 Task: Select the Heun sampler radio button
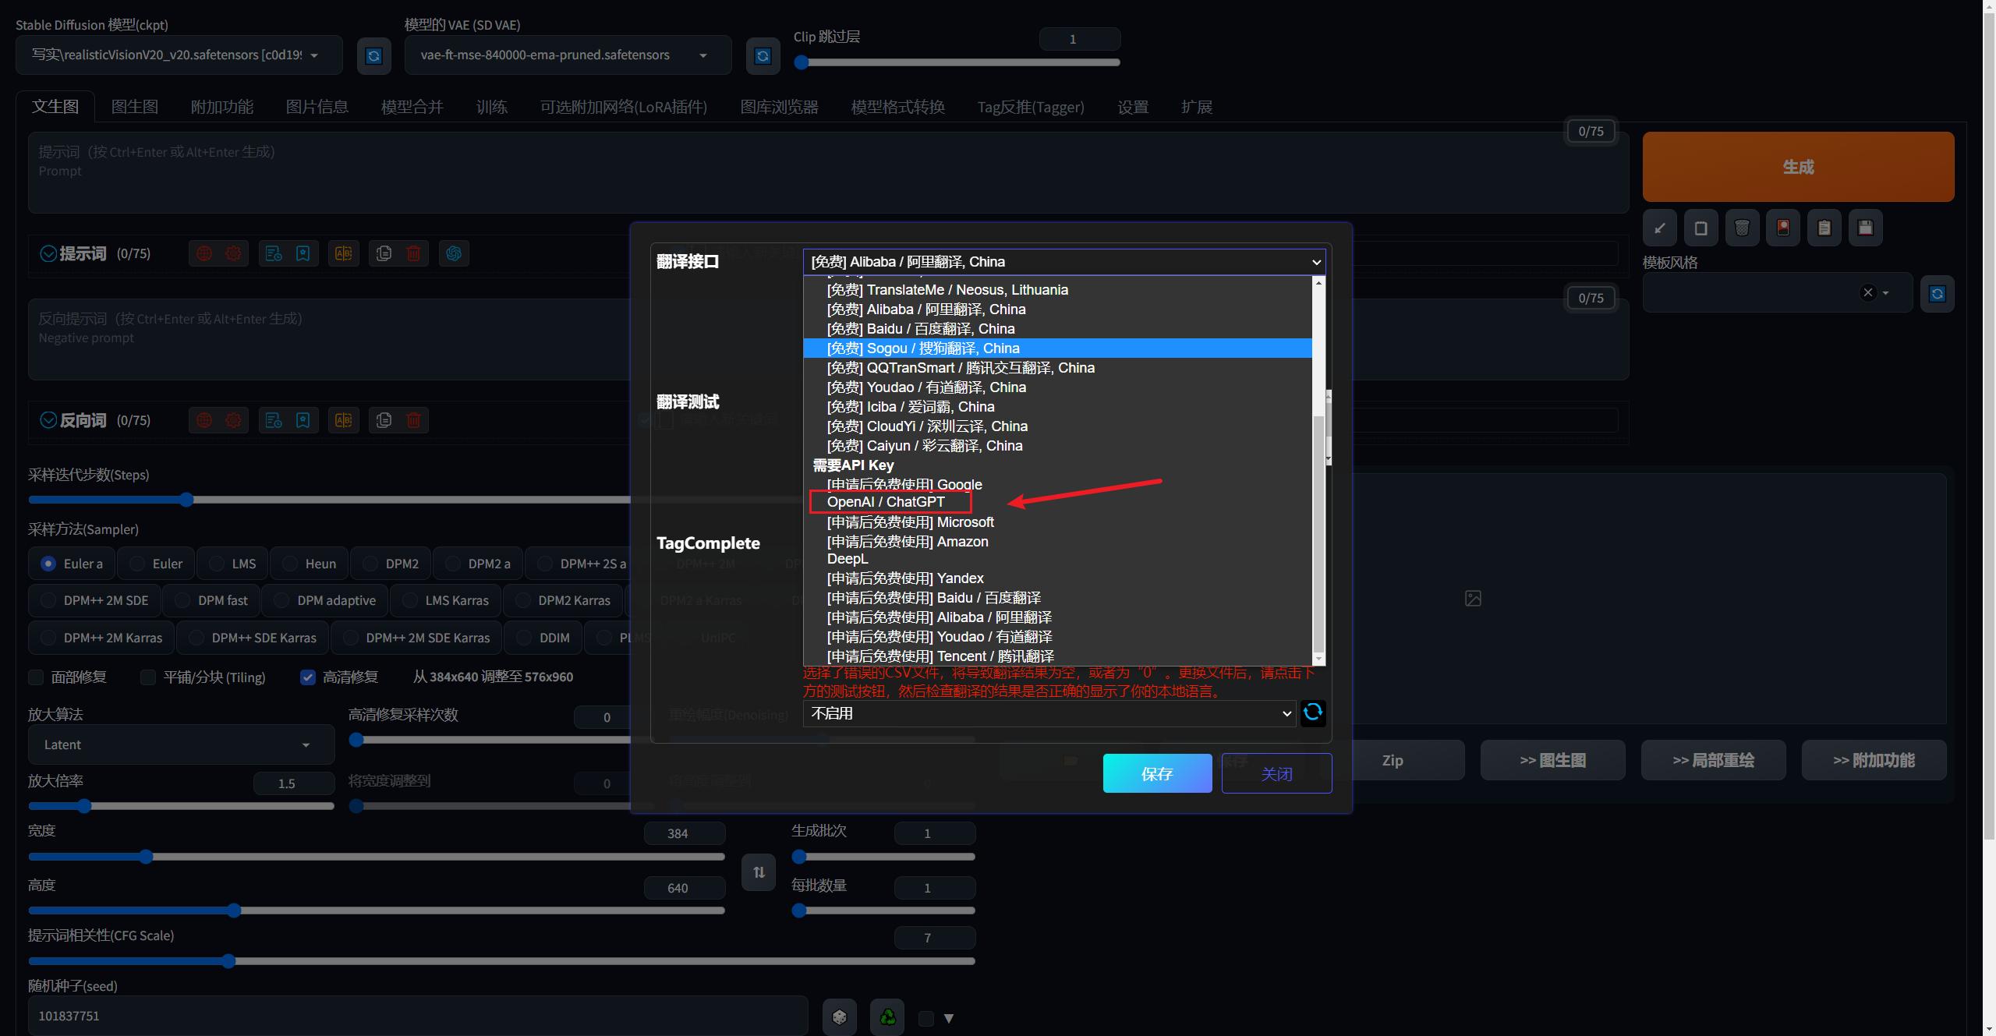coord(290,564)
